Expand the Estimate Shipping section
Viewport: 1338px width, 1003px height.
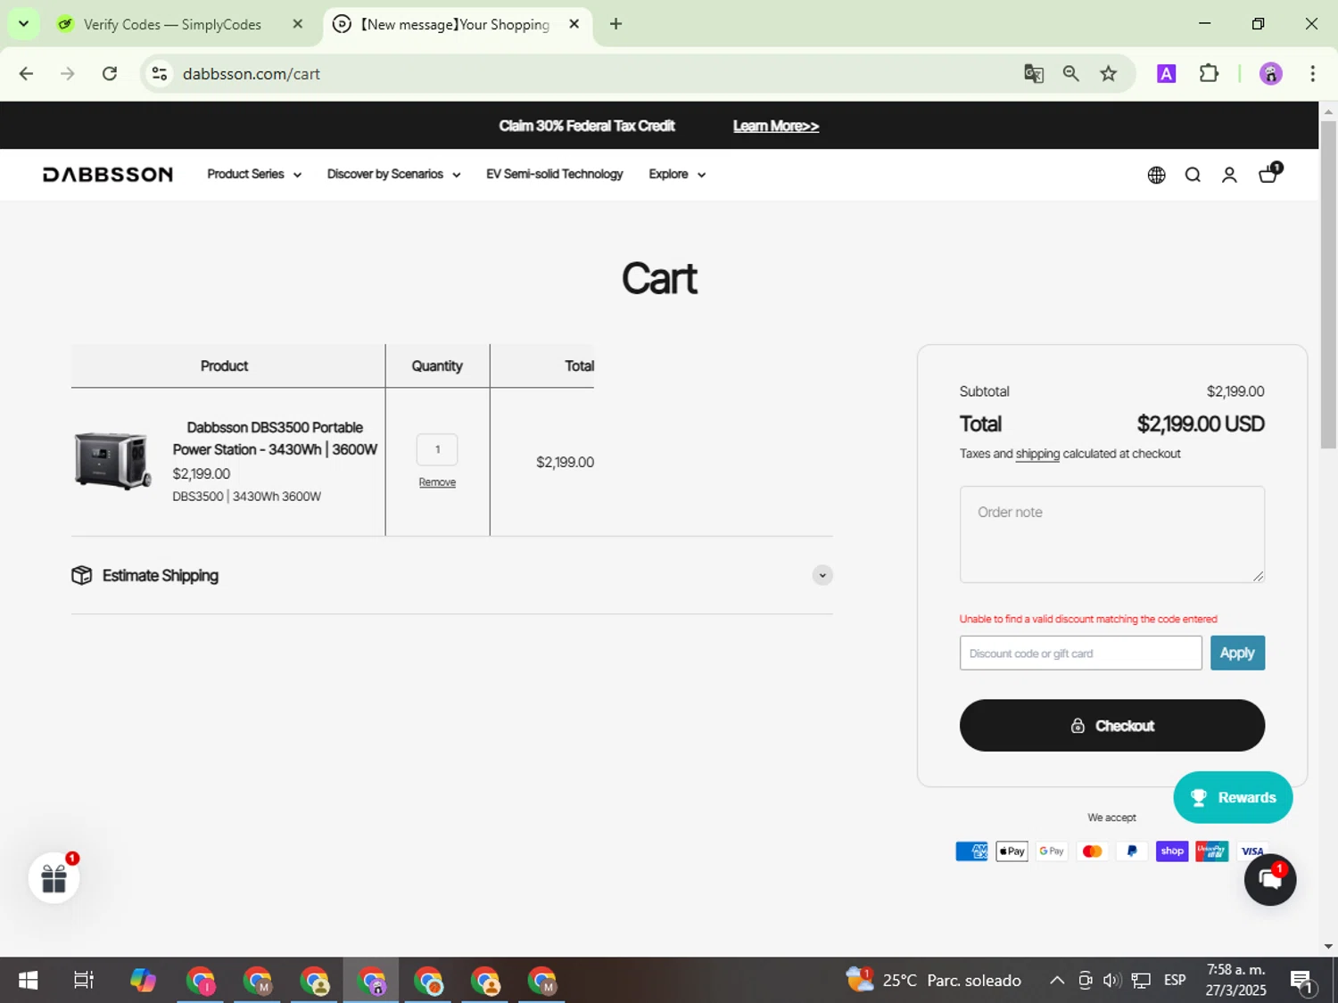point(451,575)
